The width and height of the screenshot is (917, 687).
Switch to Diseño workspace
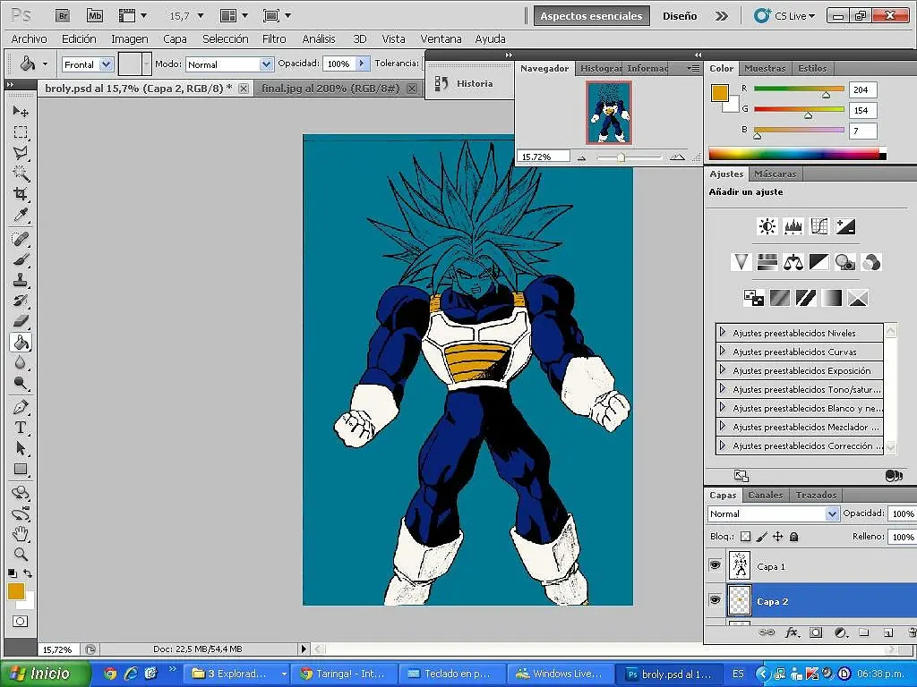pos(679,16)
